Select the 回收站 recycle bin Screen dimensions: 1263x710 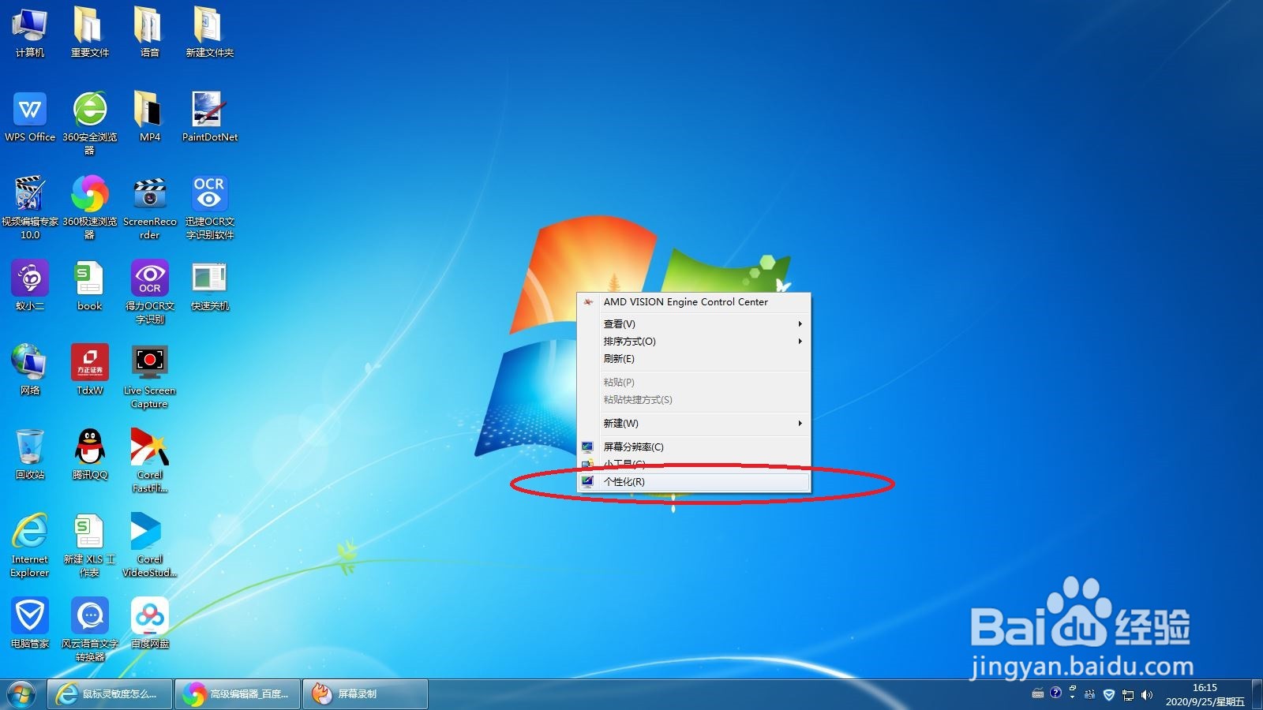[x=30, y=454]
